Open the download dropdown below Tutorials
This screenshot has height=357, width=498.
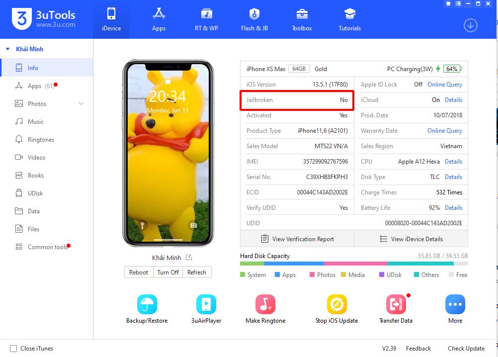pyautogui.click(x=470, y=25)
